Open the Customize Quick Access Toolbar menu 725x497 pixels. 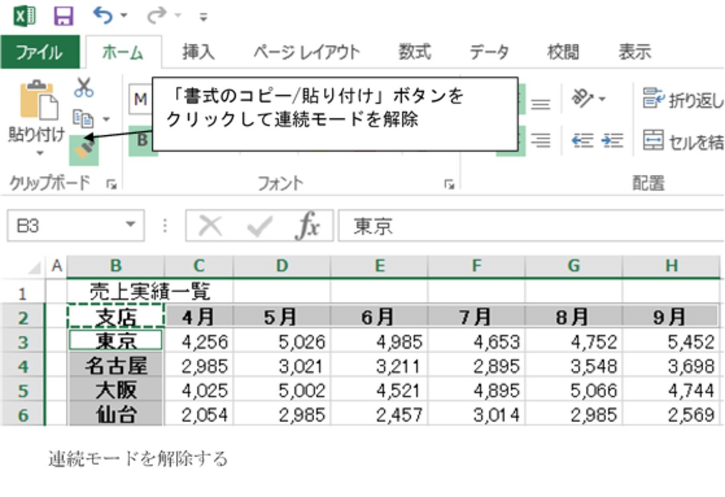pos(204,17)
